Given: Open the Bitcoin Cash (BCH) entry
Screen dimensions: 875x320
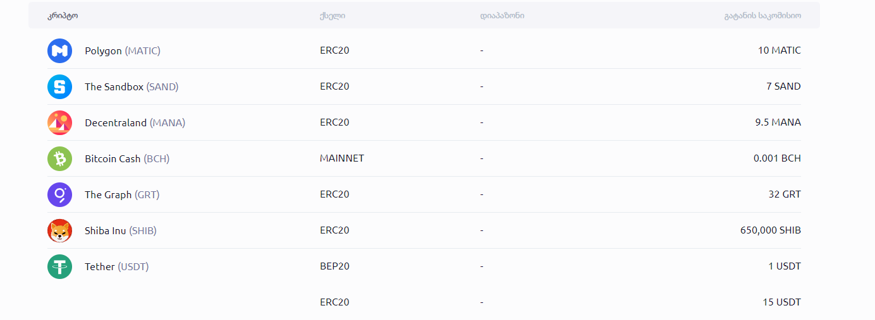Looking at the screenshot, I should (127, 158).
